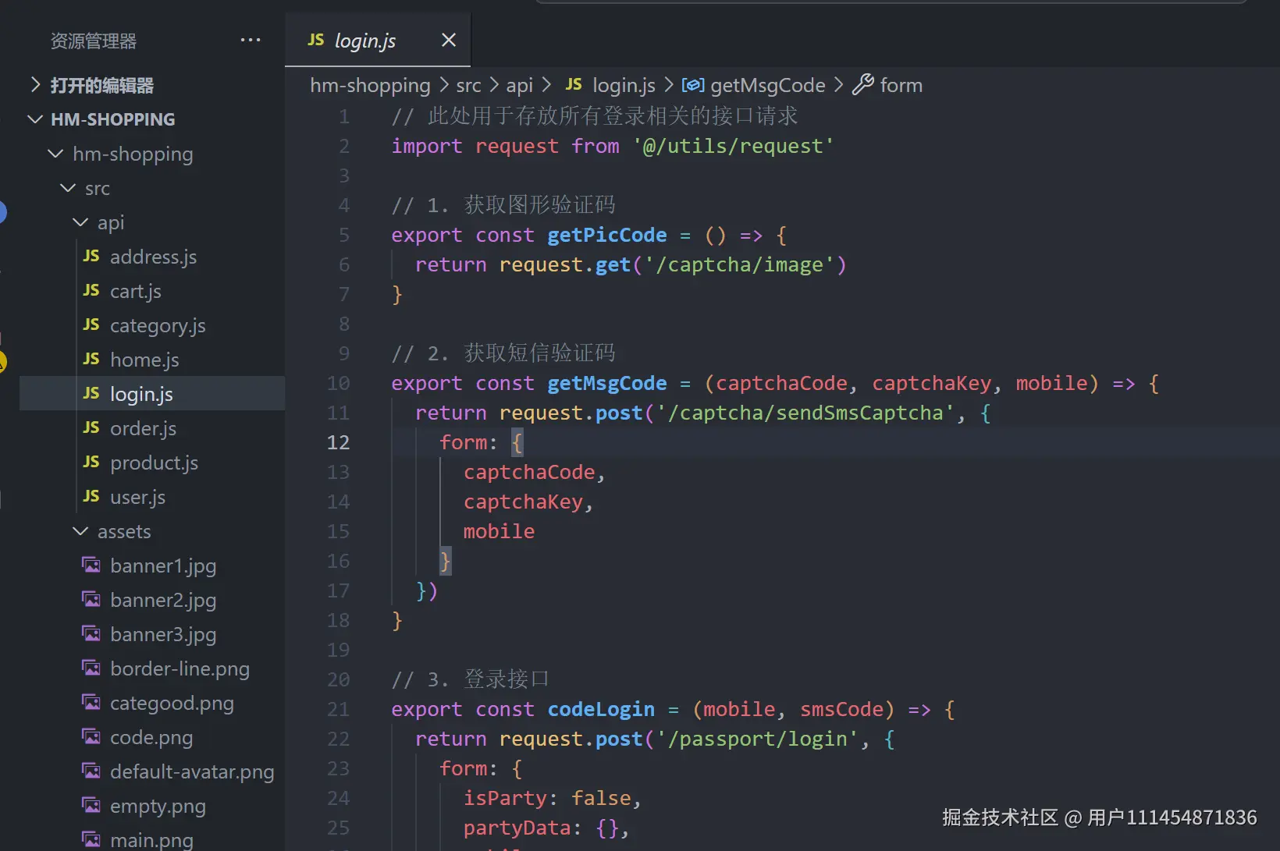Click the JS icon beside login.js in explorer
The height and width of the screenshot is (851, 1280).
click(x=91, y=393)
